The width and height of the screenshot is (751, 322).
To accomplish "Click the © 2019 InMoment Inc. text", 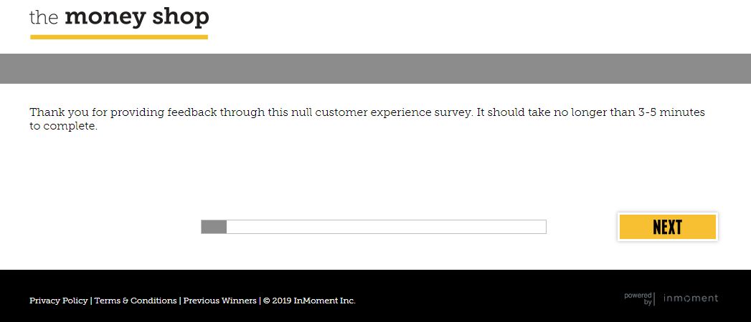I will [309, 301].
